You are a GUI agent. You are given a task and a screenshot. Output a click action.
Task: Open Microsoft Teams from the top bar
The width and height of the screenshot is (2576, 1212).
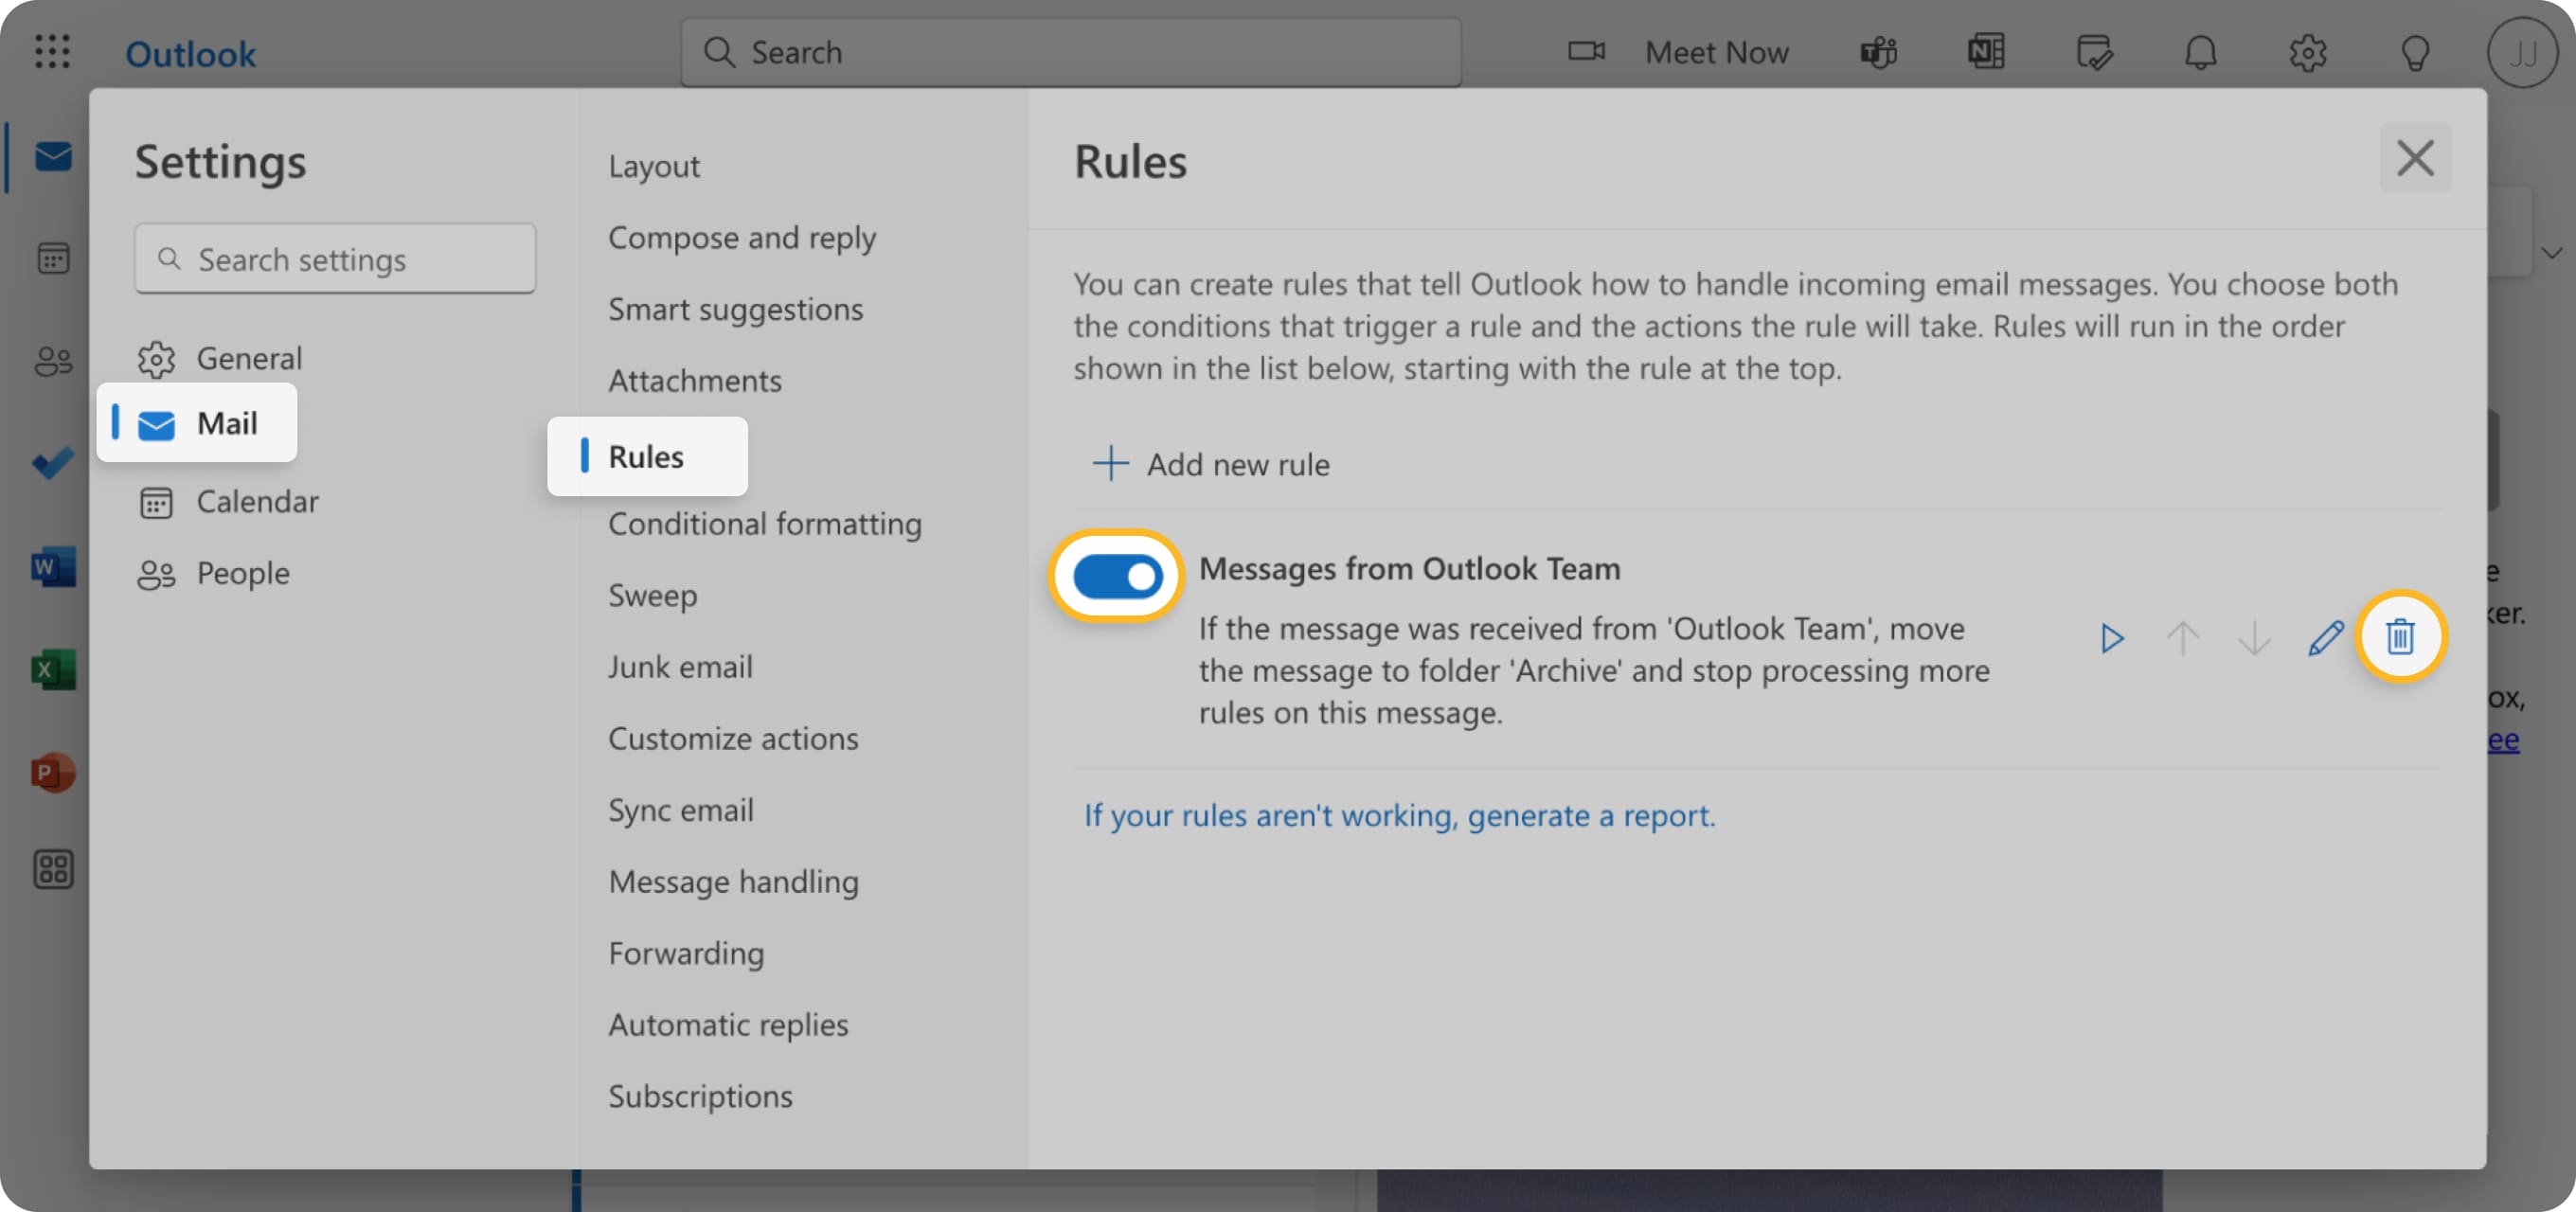pos(1877,52)
